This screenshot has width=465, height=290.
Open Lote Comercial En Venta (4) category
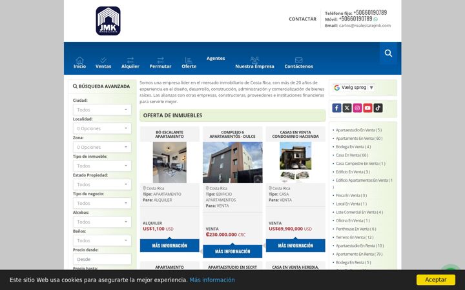pos(359,212)
